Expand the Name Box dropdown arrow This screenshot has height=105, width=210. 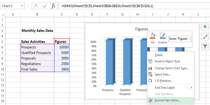coord(22,6)
